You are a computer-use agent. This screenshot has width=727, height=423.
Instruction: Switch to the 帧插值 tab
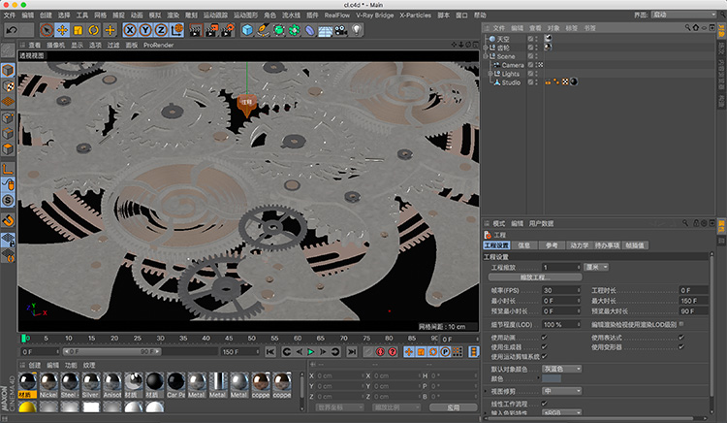[x=635, y=245]
